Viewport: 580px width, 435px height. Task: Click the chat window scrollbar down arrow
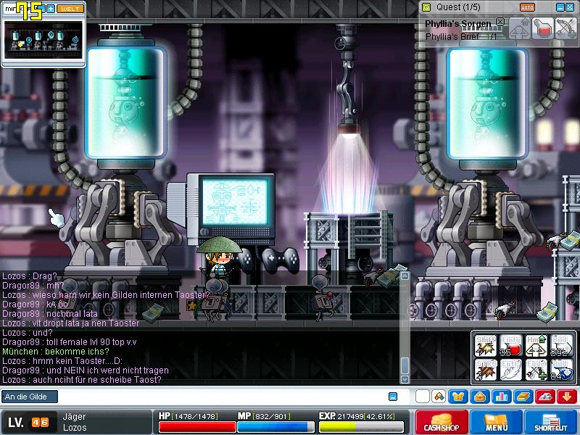tap(405, 378)
